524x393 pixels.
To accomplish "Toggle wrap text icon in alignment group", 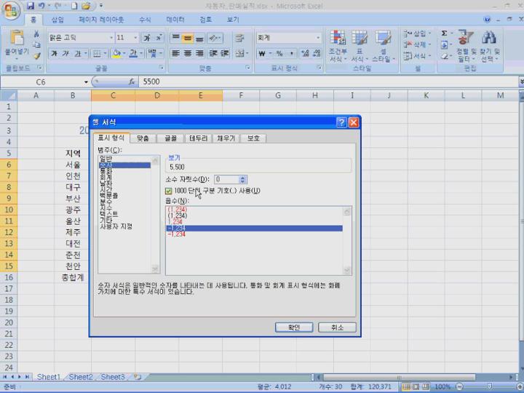I will [x=239, y=38].
